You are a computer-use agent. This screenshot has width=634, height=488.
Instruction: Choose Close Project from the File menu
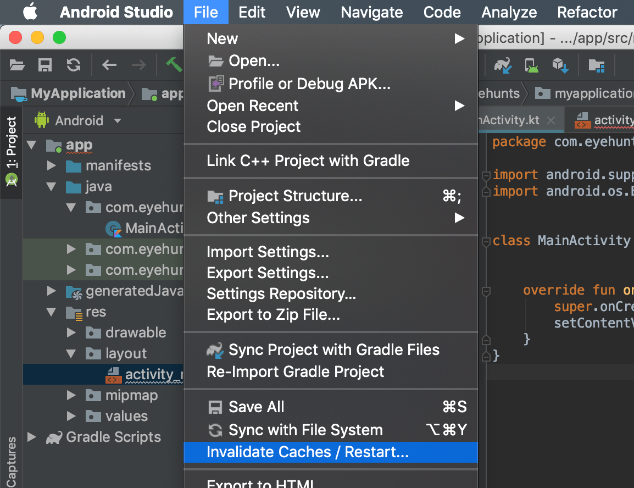coord(253,126)
